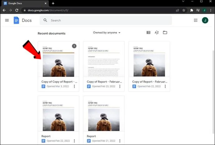Click the Recent documents heading

tap(51, 33)
